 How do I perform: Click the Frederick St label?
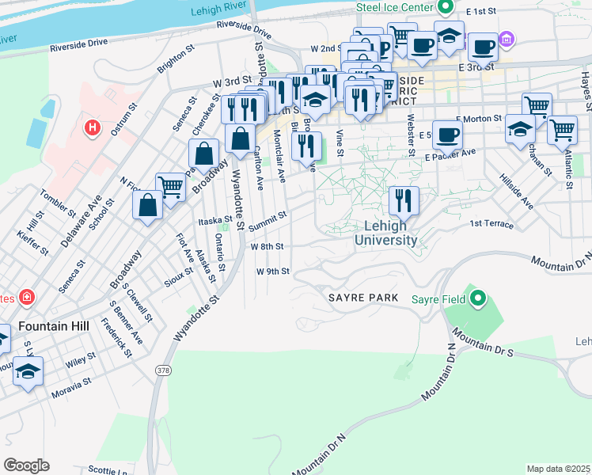tap(116, 338)
